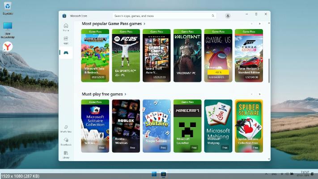Click the Free button on Microsoft Mahjong
Viewport: 318px width, 179px height.
click(225, 147)
